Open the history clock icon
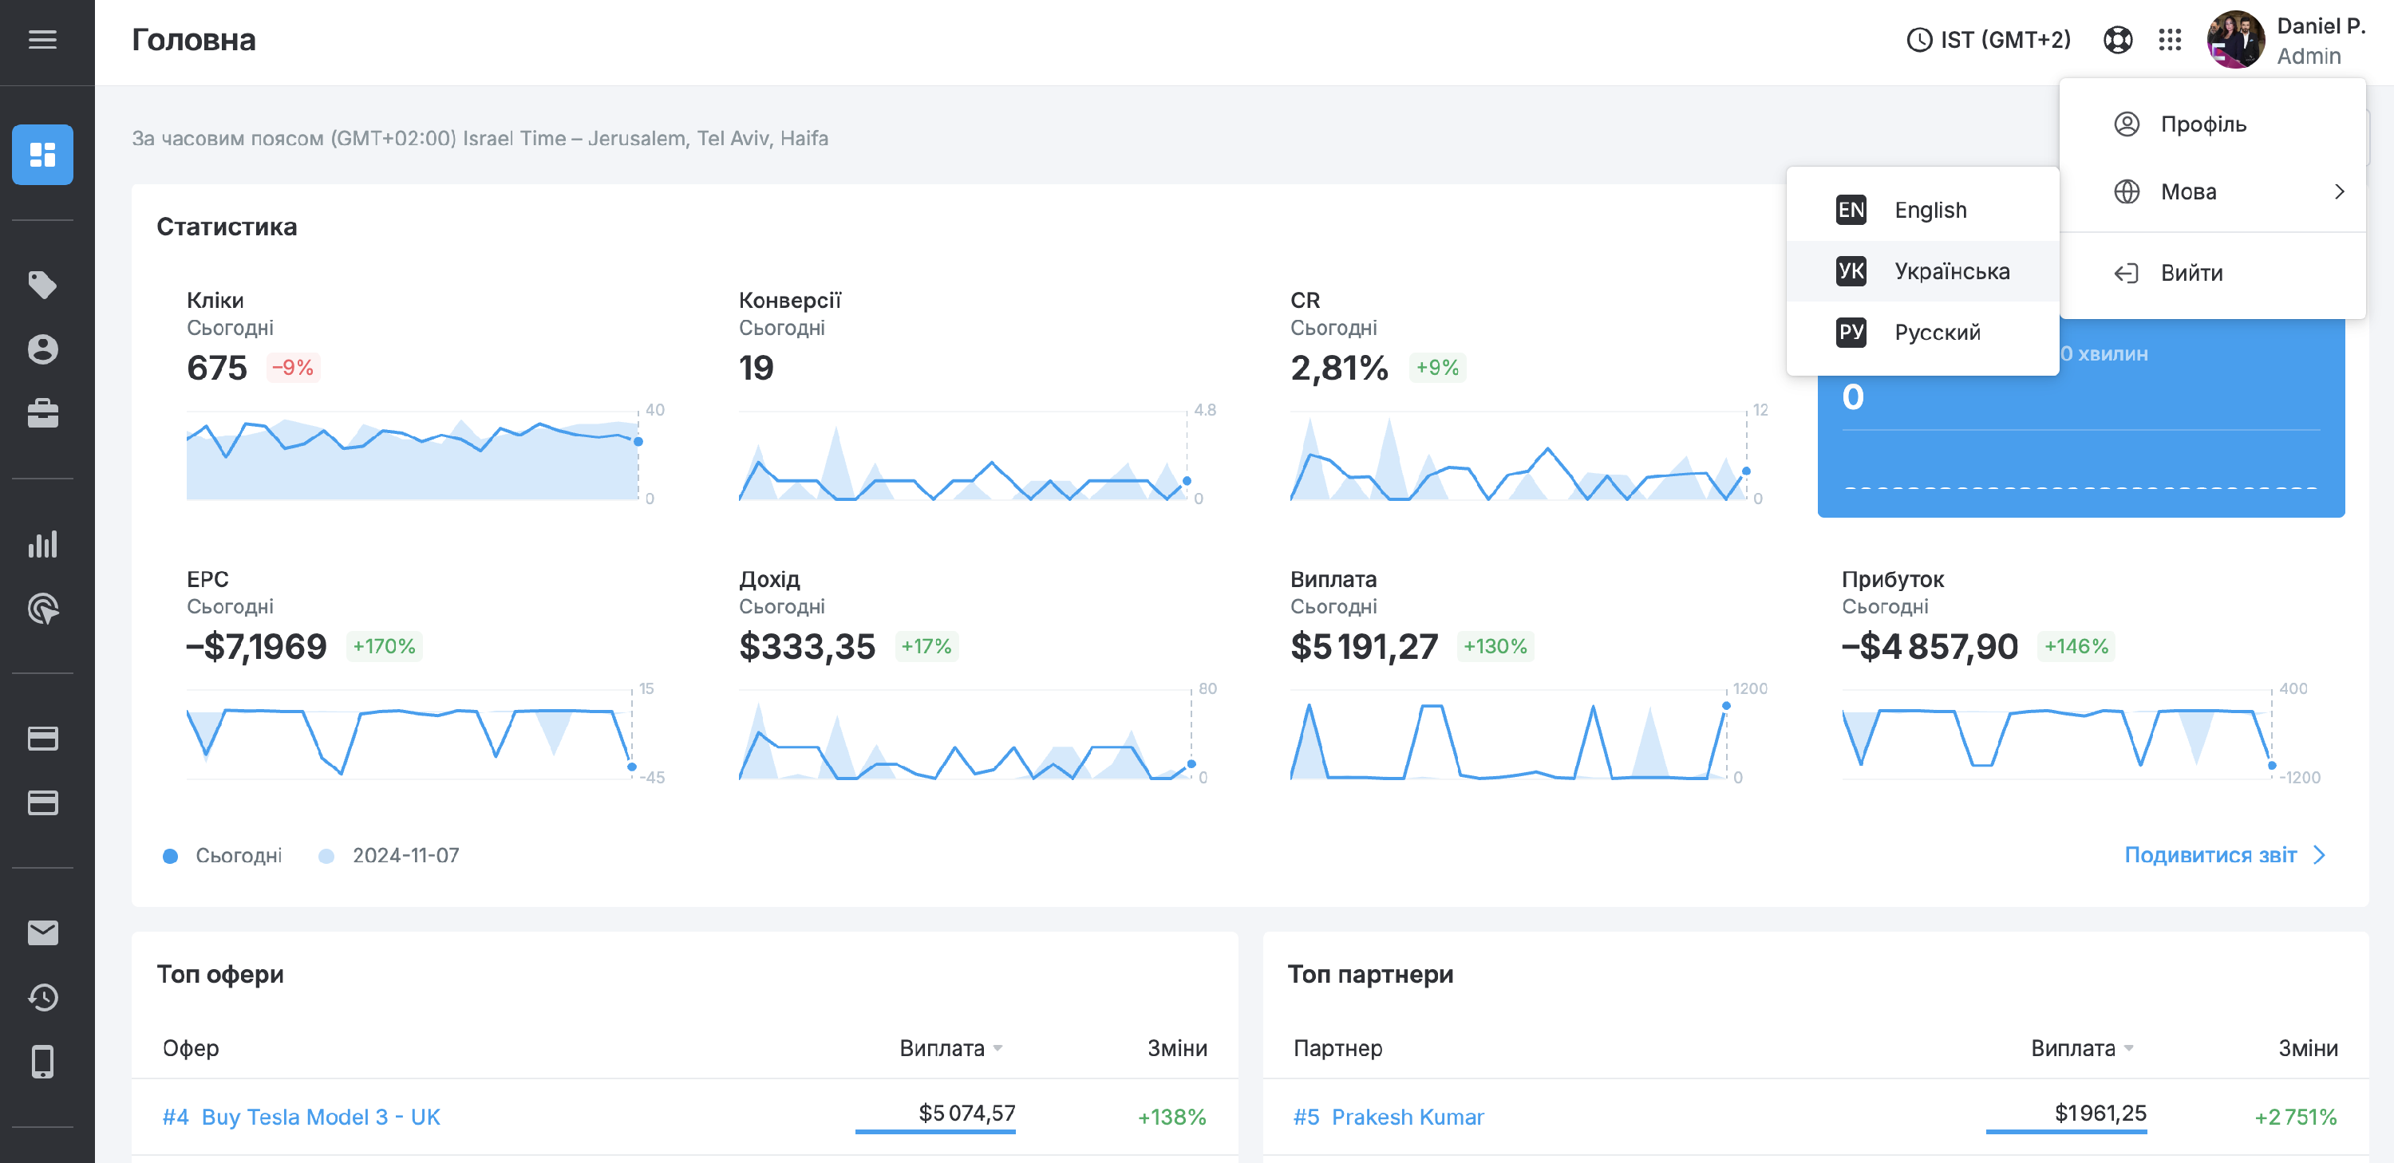Viewport: 2394px width, 1163px height. (43, 998)
